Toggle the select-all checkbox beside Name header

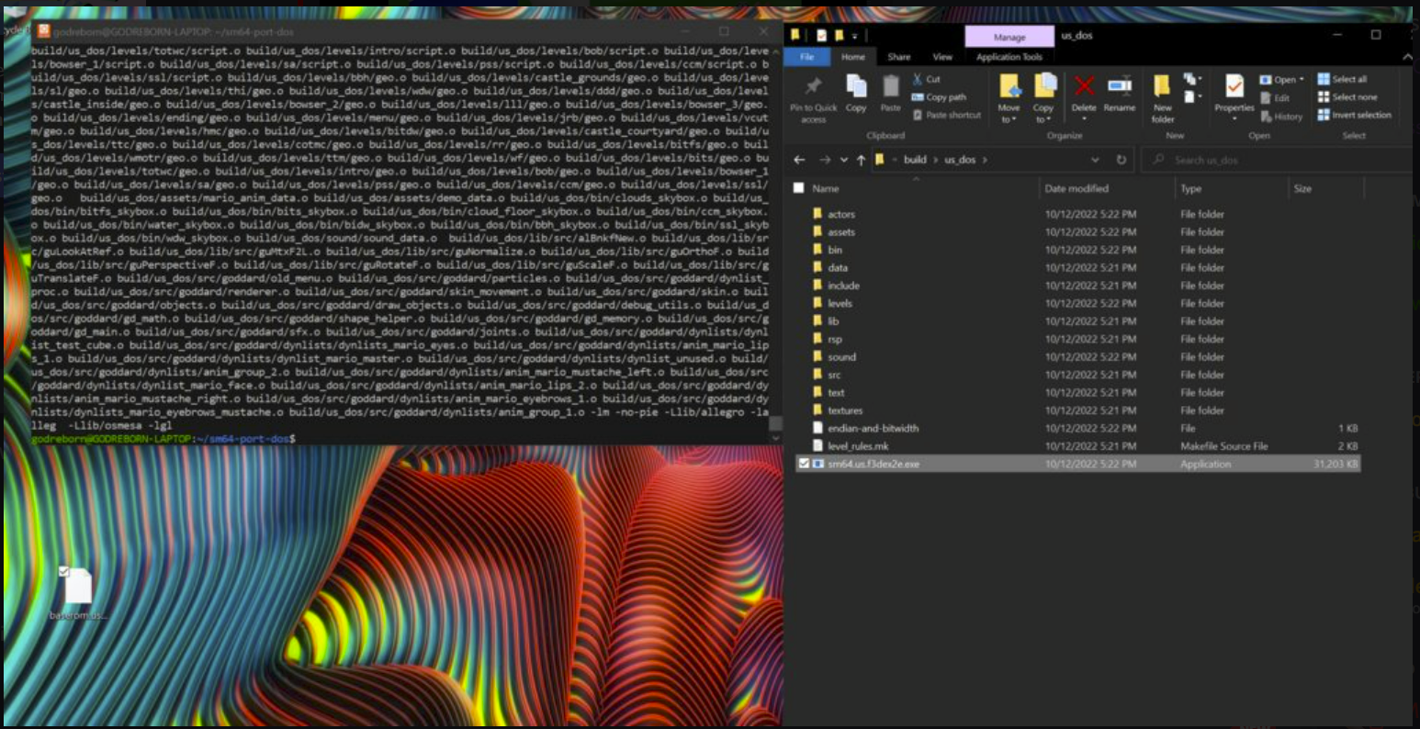tap(798, 188)
